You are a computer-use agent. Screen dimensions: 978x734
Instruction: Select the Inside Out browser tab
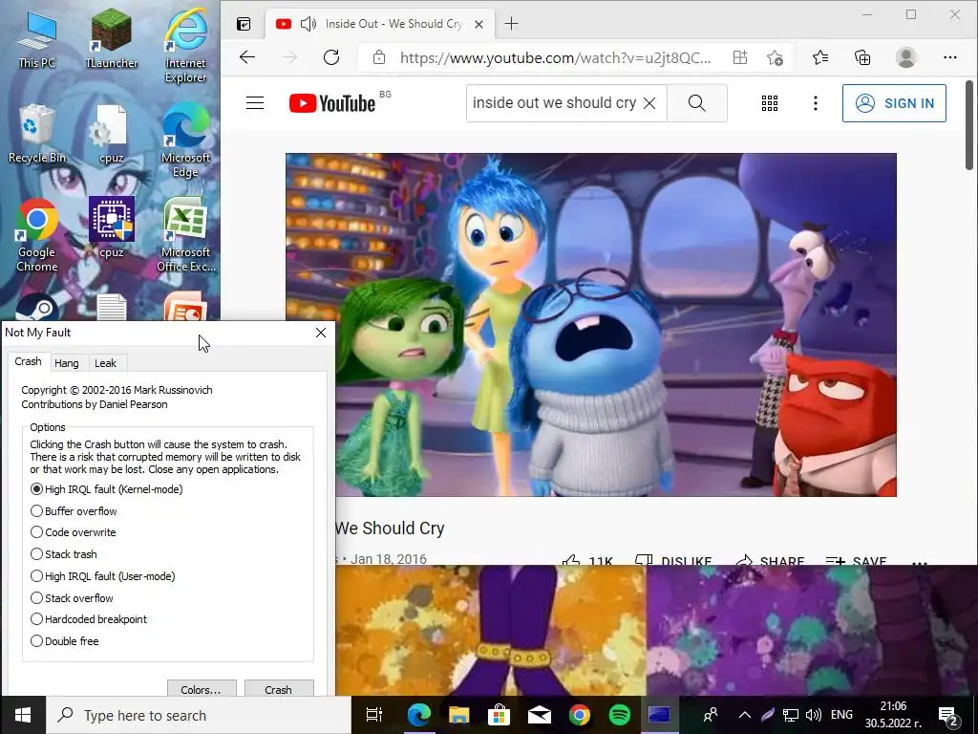[380, 24]
